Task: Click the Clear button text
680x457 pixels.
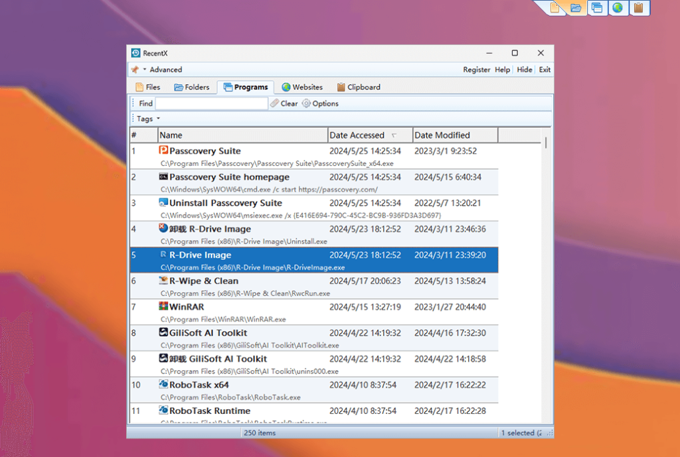Action: point(289,103)
